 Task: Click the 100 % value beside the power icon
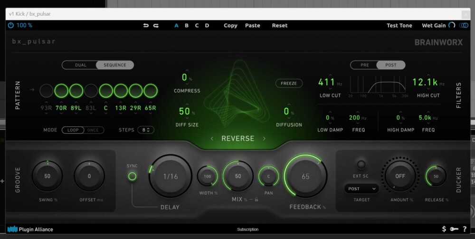24,26
